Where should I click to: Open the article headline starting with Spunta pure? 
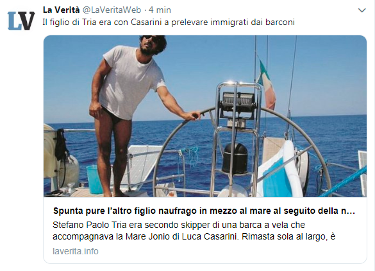[204, 211]
